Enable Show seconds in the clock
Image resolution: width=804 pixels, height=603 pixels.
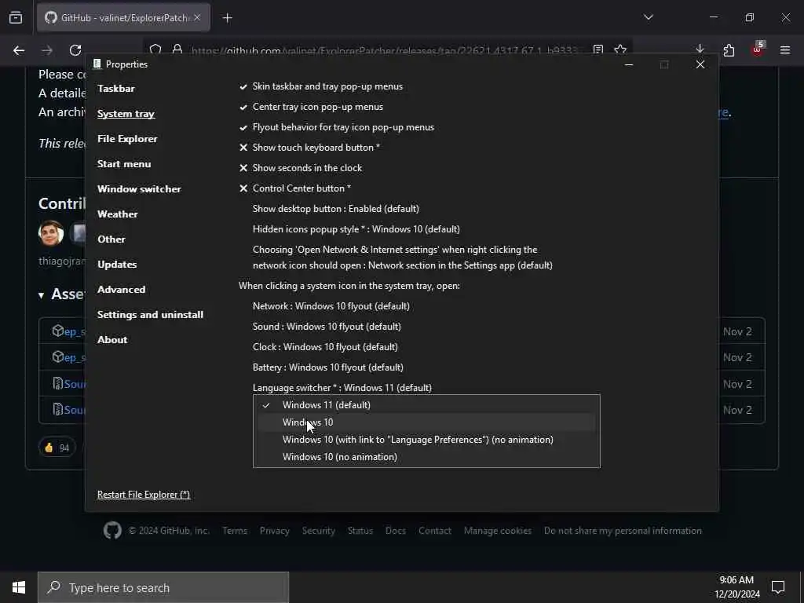click(x=301, y=168)
